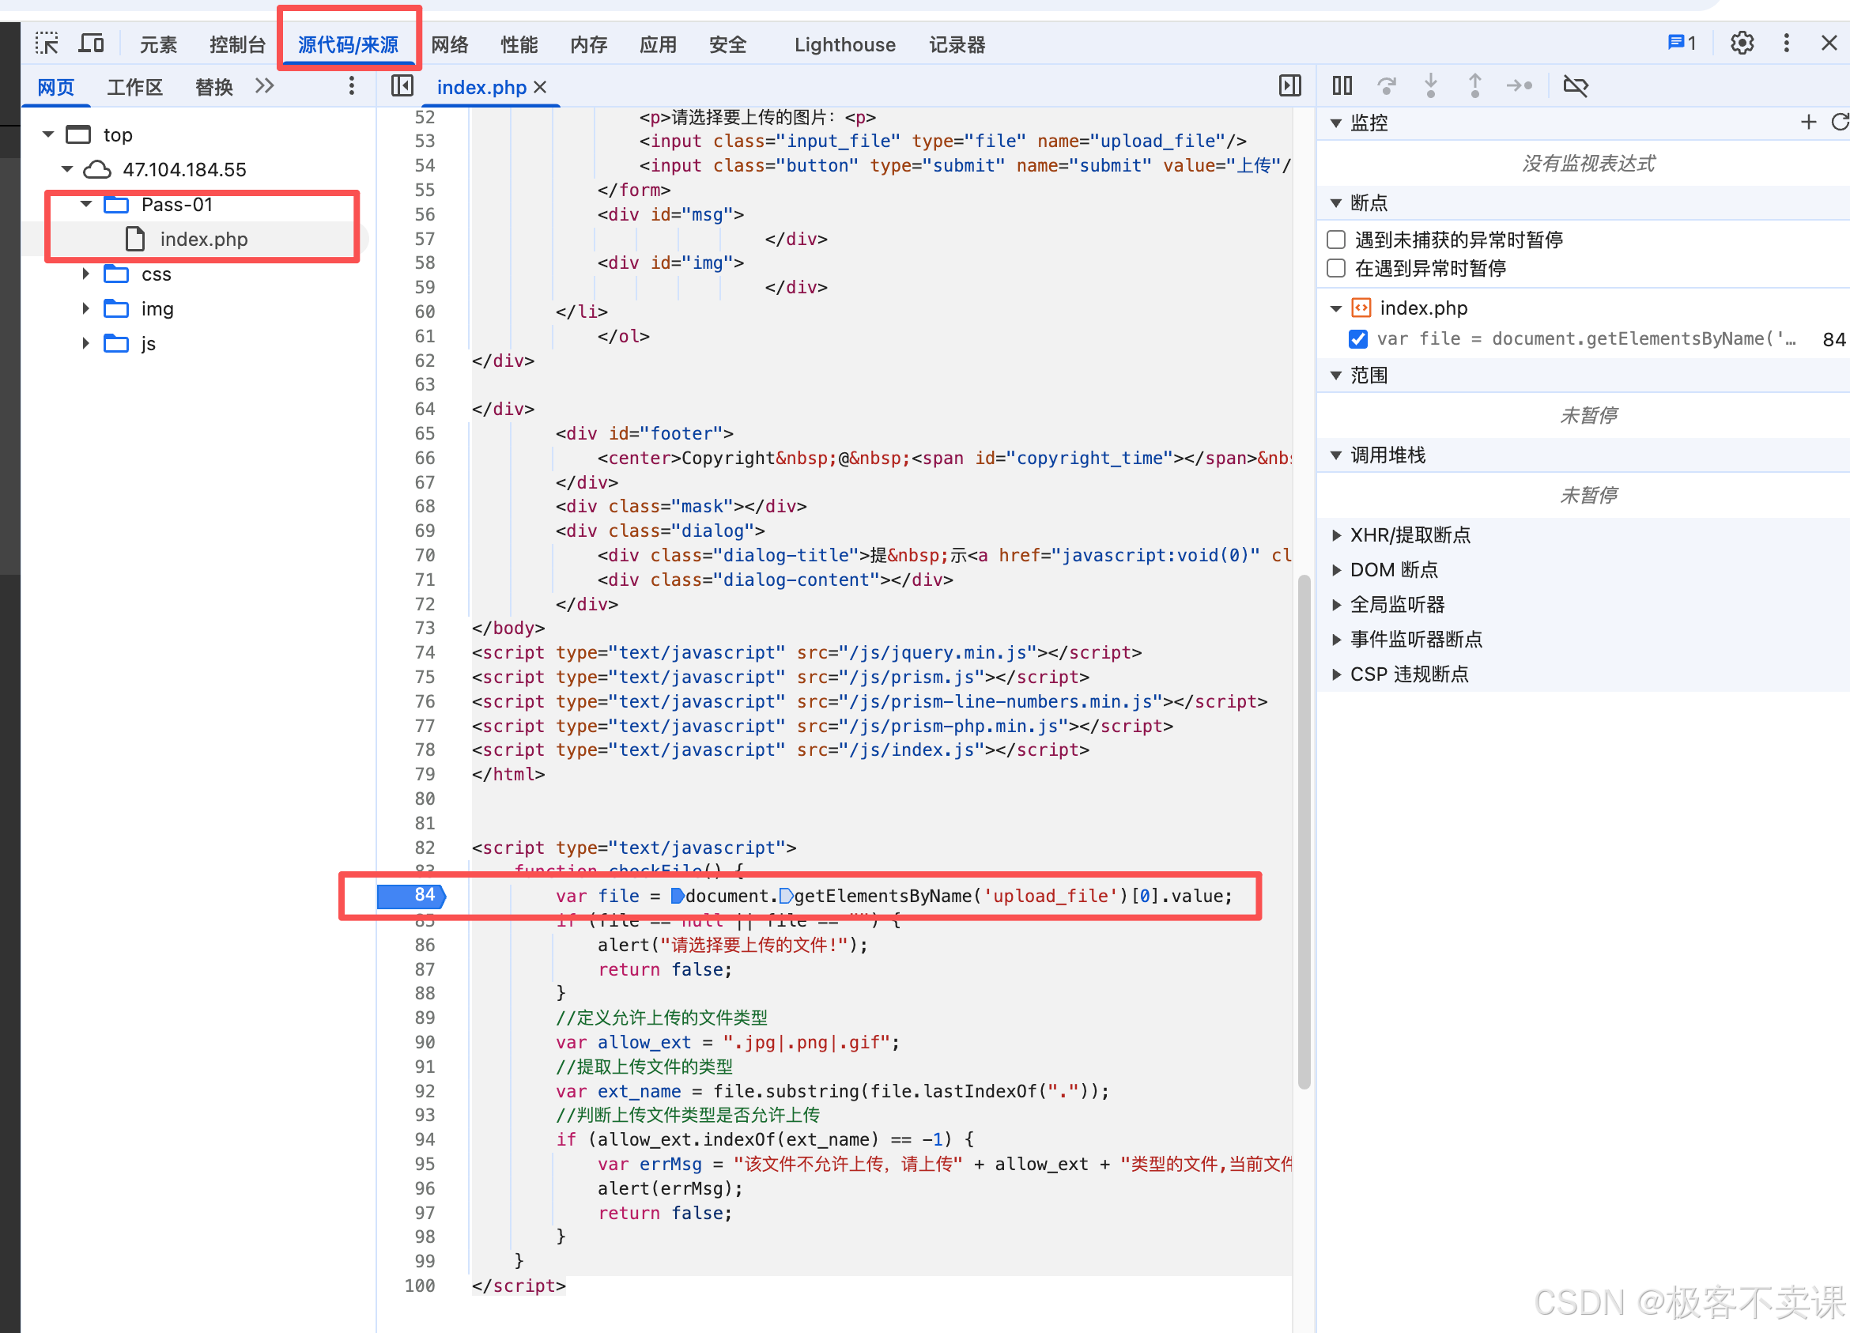
Task: Enable pause on caught exceptions checkbox
Action: [x=1336, y=268]
